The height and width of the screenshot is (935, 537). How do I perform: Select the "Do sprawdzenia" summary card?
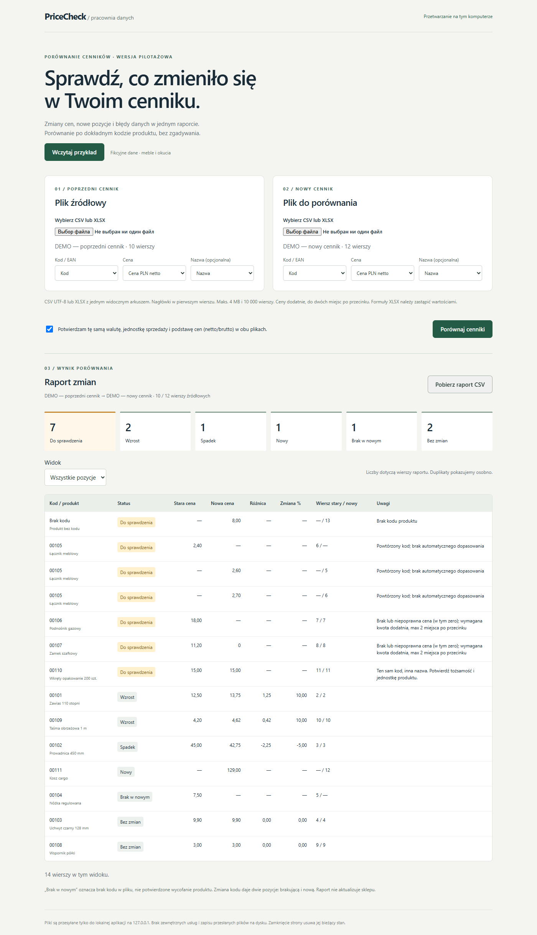pyautogui.click(x=80, y=431)
